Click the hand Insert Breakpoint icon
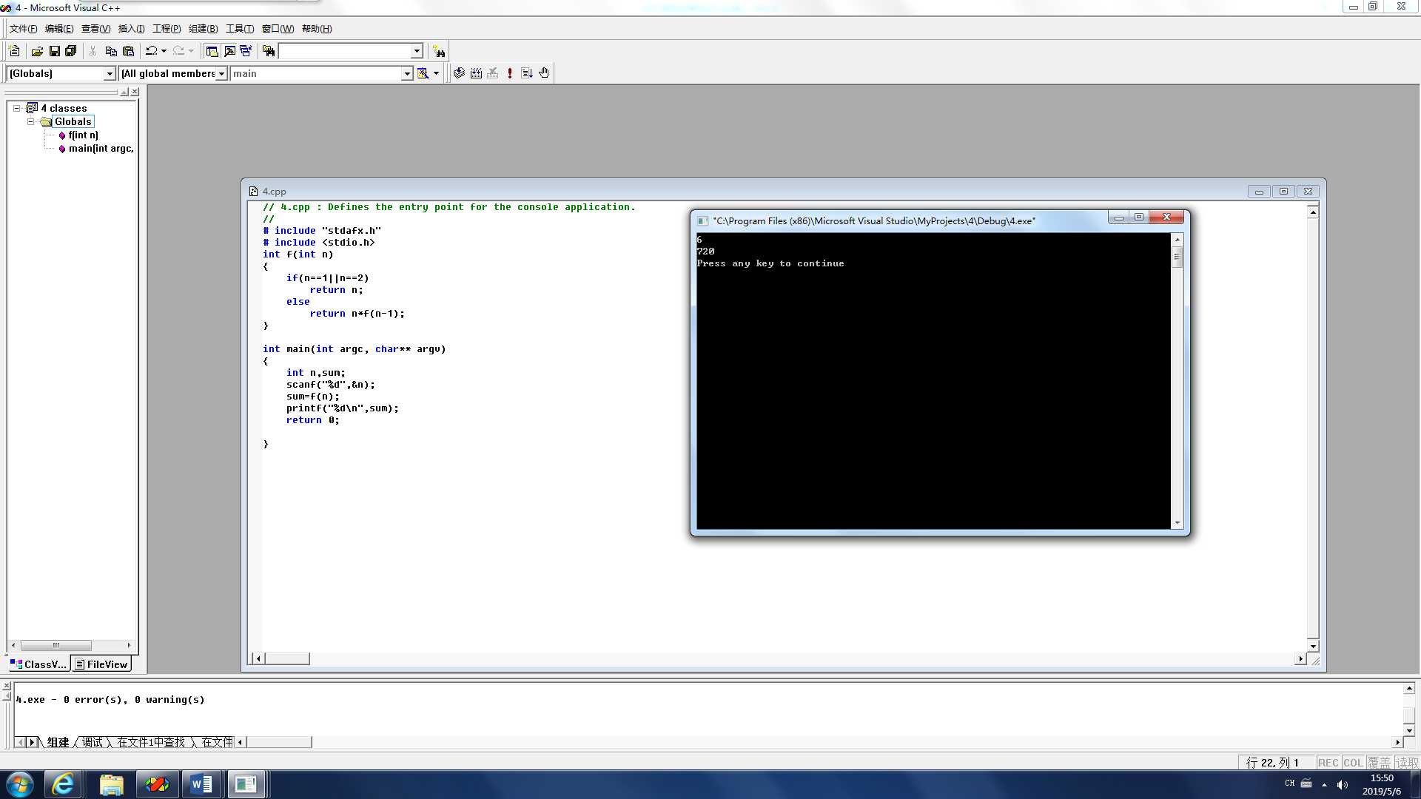Screen dimensions: 1421x799 [544, 73]
